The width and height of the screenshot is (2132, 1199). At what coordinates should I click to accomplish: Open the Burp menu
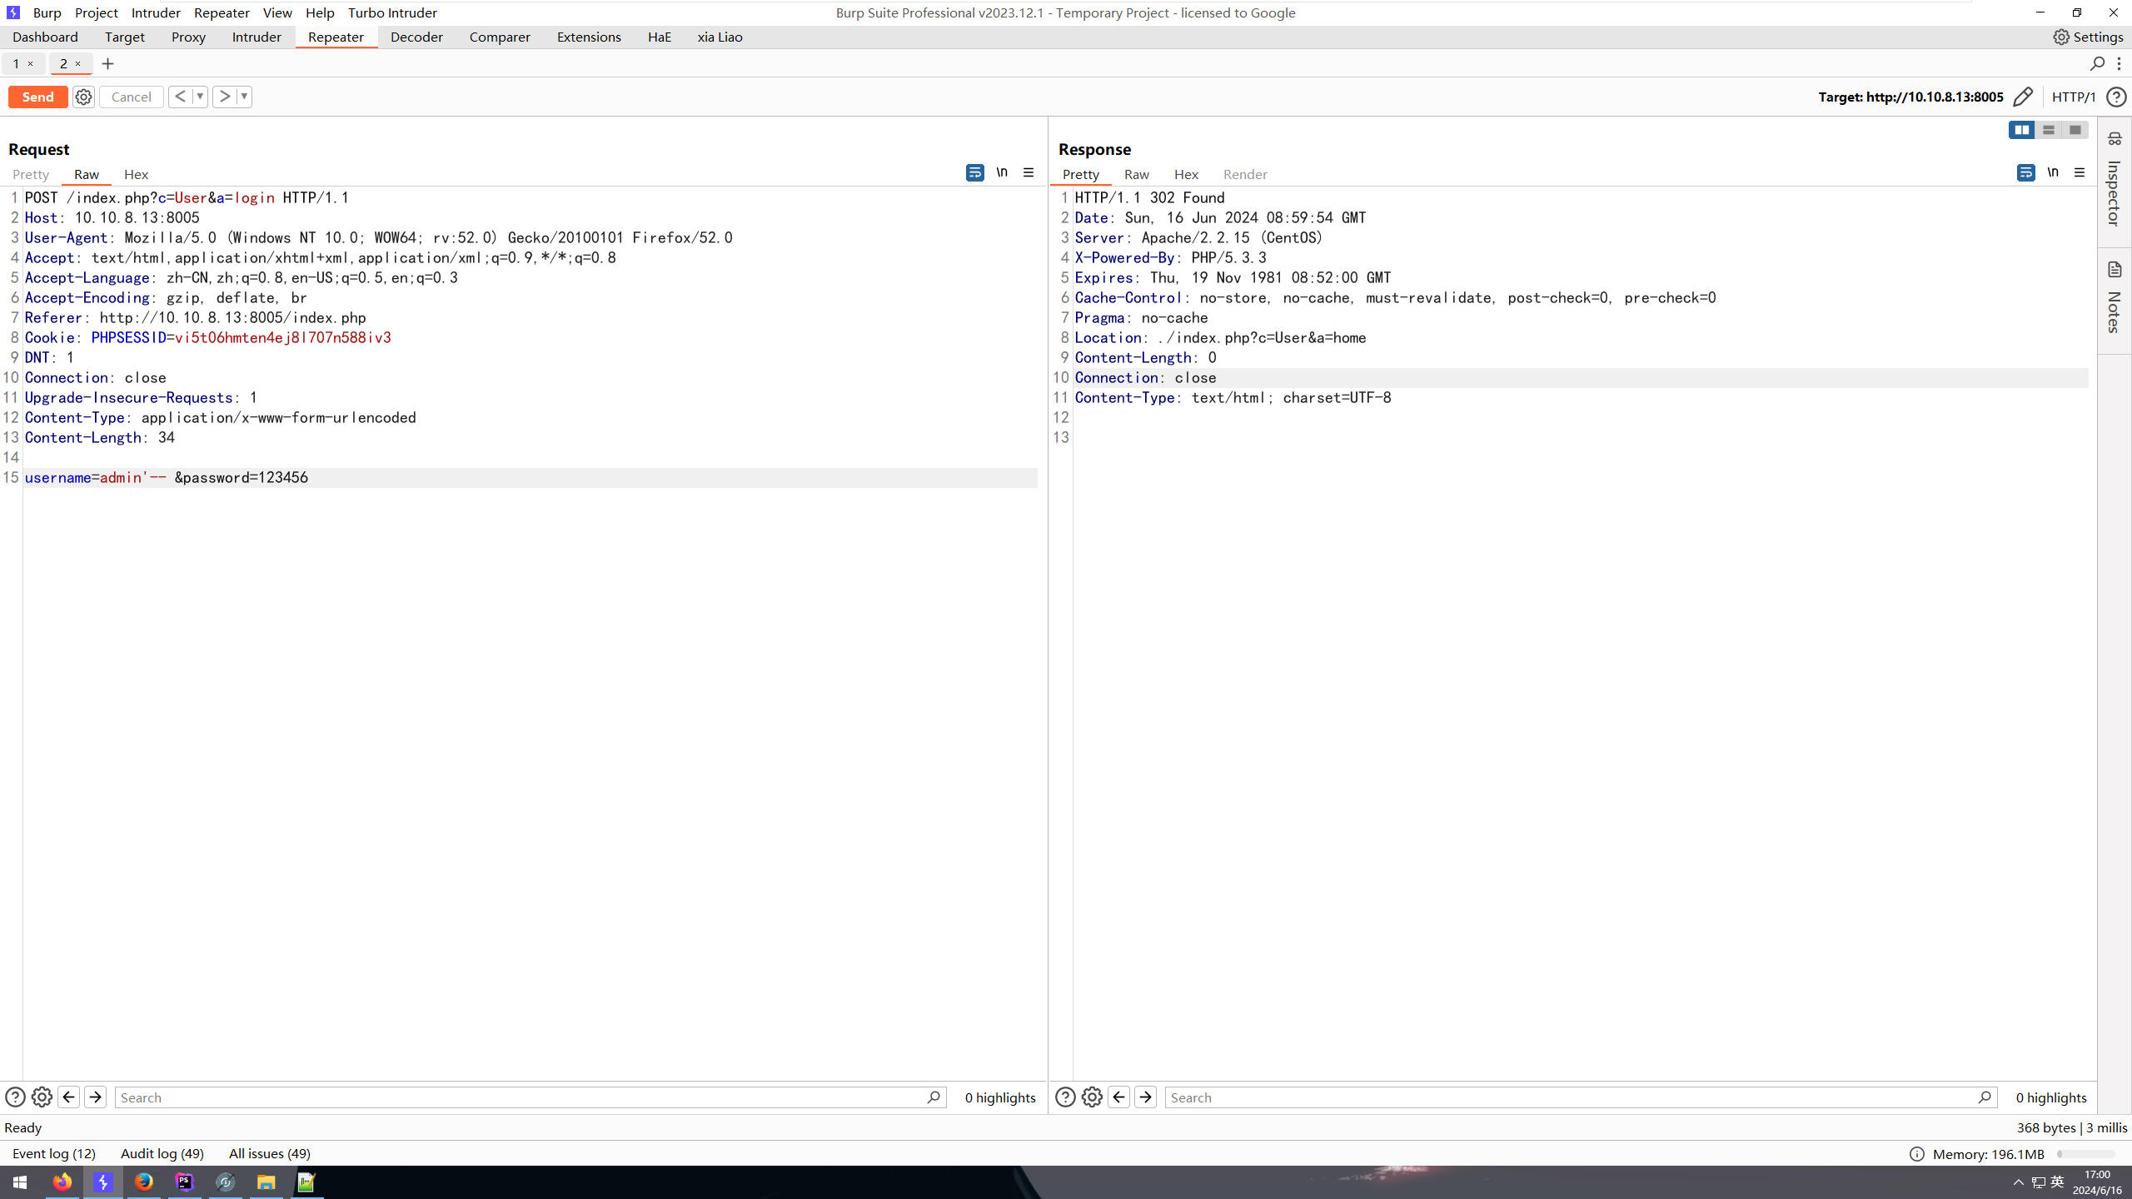[x=47, y=12]
